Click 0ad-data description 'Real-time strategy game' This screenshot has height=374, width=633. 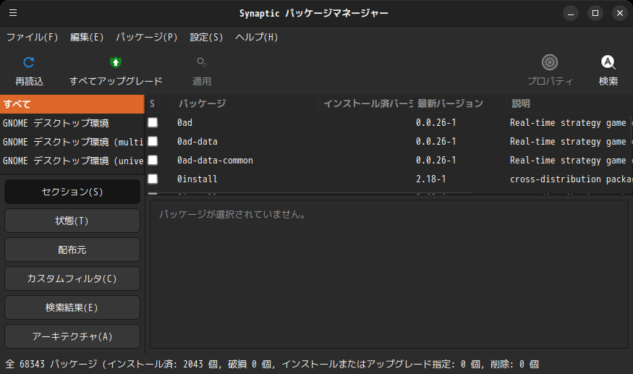pyautogui.click(x=568, y=142)
